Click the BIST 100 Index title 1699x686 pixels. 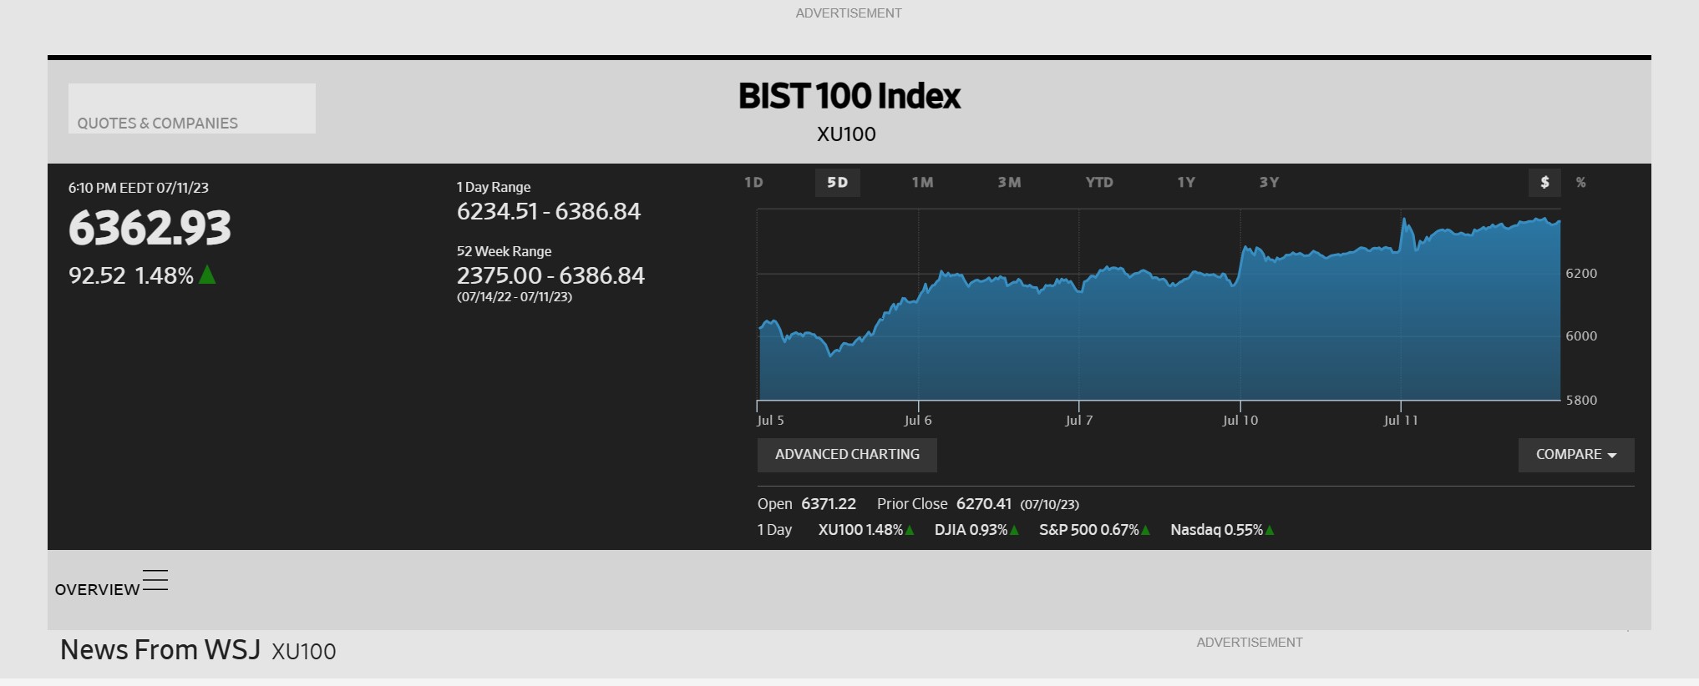click(x=849, y=96)
